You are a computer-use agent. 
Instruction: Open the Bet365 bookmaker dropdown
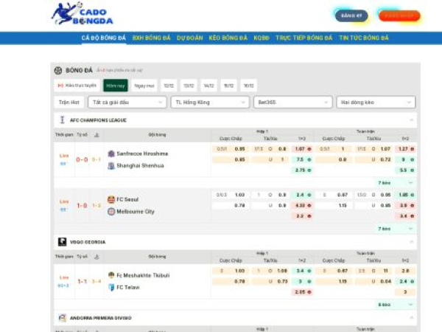tap(292, 103)
